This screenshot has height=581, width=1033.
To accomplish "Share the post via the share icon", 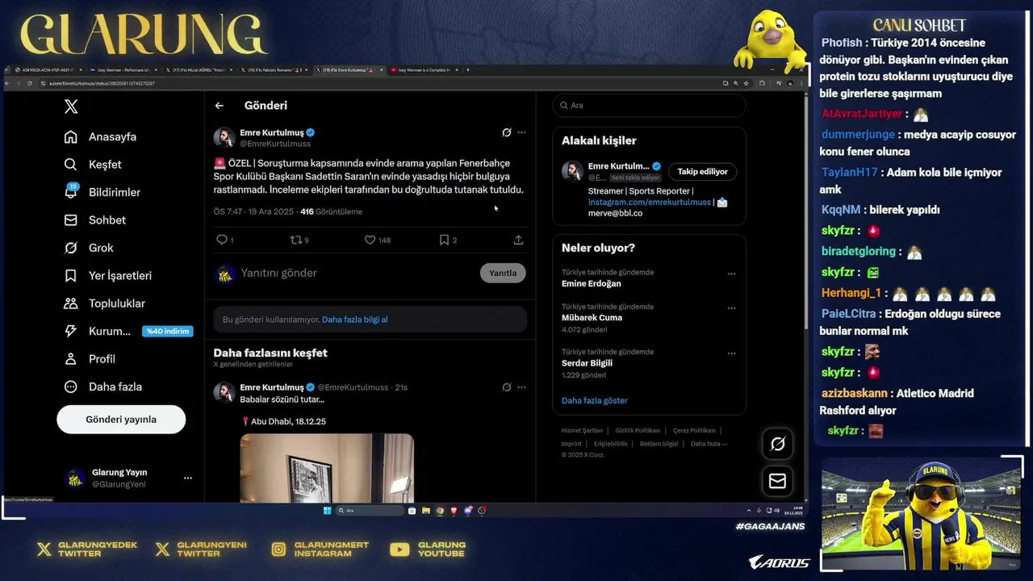I will point(518,240).
